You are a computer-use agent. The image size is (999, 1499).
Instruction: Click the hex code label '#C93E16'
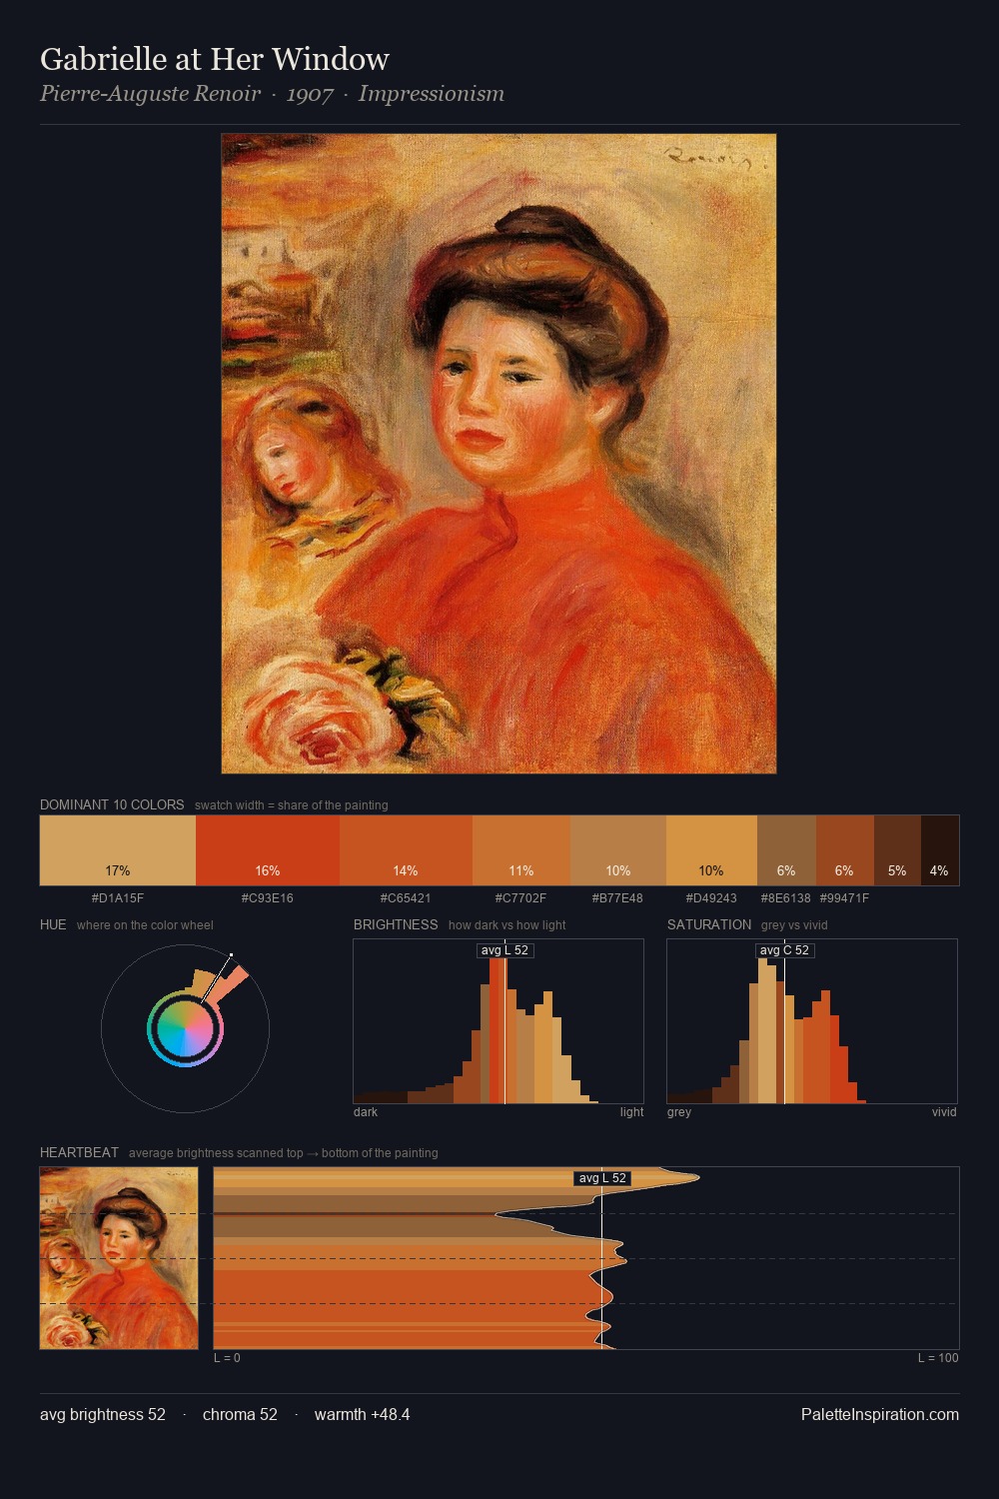point(268,898)
